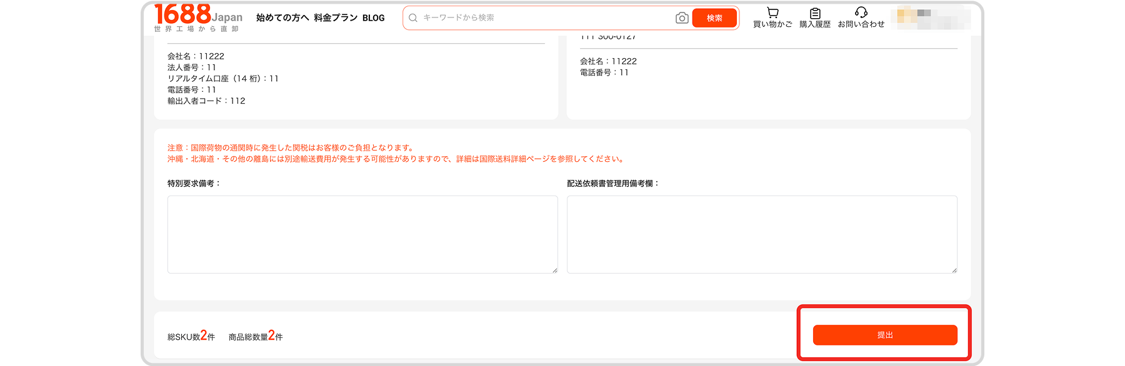Image resolution: width=1125 pixels, height=366 pixels.
Task: Click into the 配送依頼書管理用備考欄 text area
Action: click(x=761, y=234)
